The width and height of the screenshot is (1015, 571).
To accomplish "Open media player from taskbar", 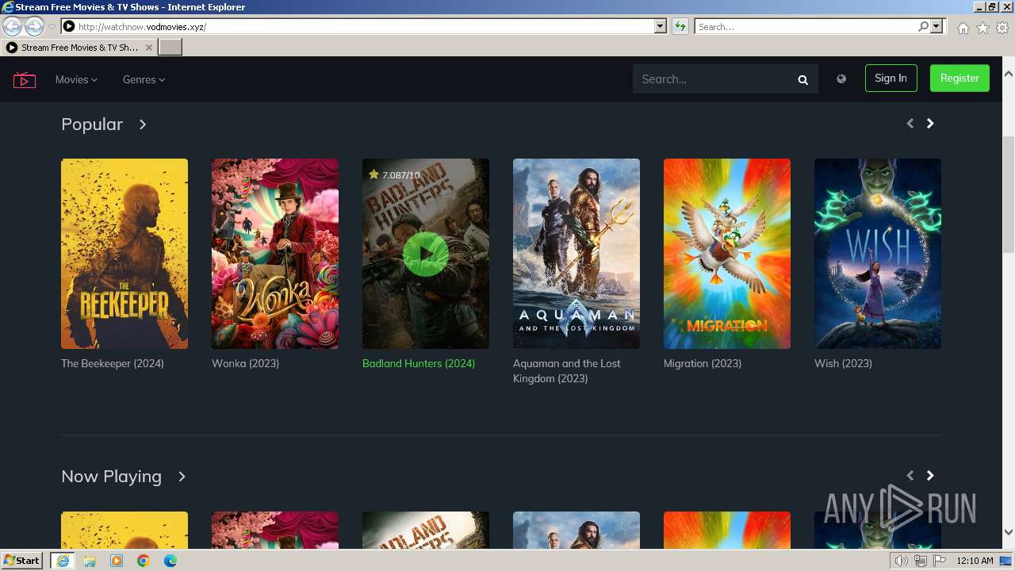I will 117,561.
